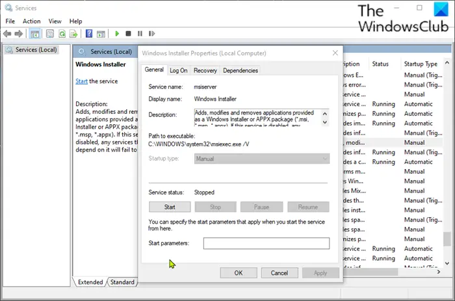
Task: Click OK to confirm properties
Action: [x=239, y=273]
